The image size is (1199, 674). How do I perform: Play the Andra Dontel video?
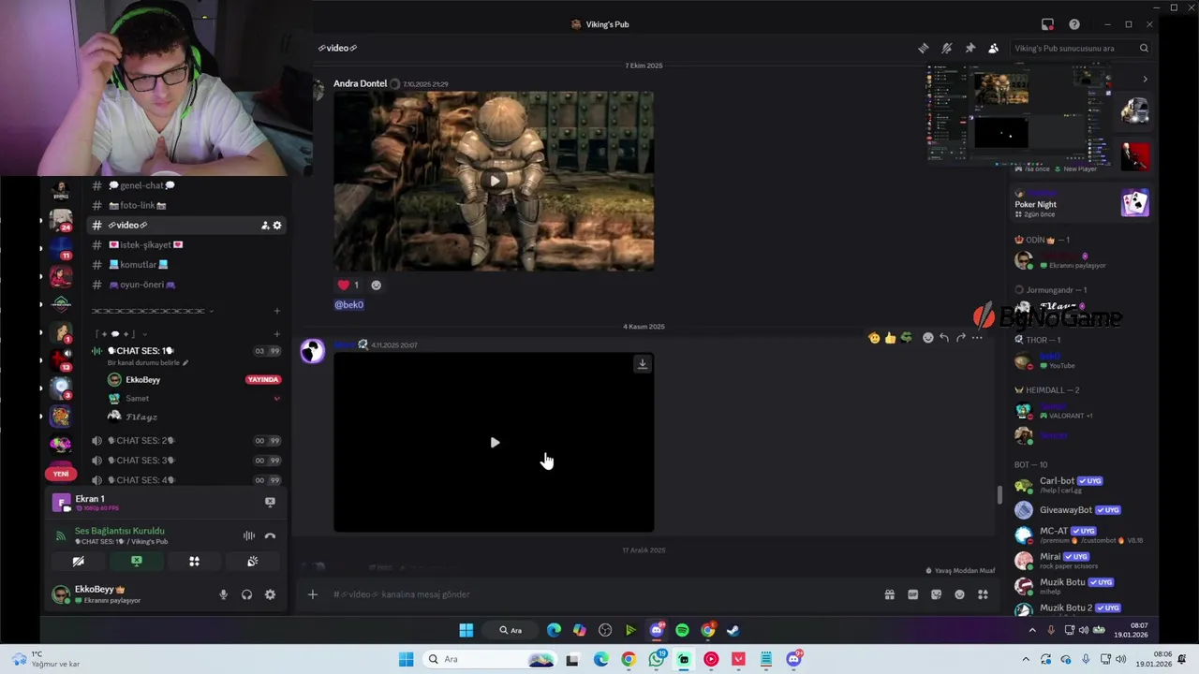495,181
